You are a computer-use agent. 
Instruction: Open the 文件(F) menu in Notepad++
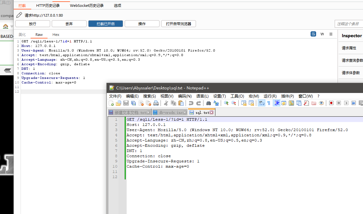(x=115, y=96)
